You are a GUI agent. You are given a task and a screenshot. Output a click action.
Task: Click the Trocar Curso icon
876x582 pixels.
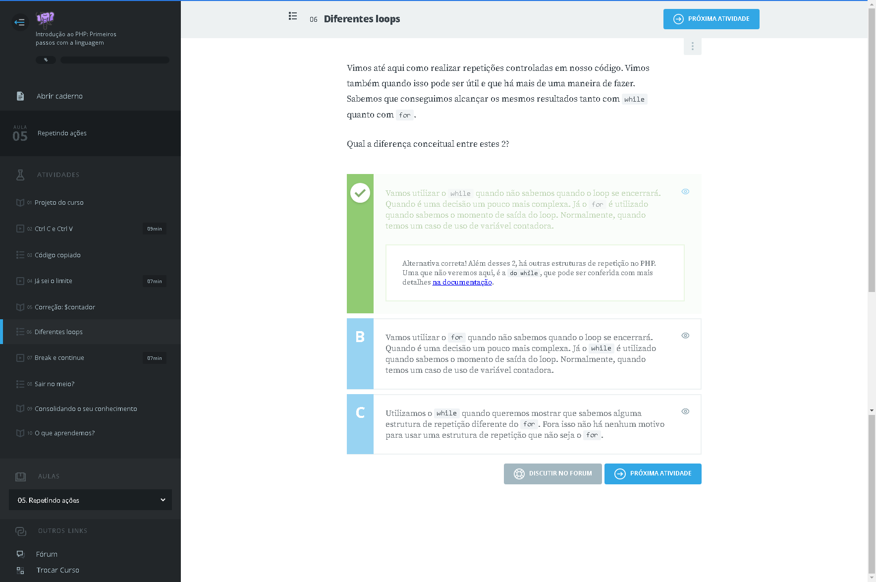point(20,570)
